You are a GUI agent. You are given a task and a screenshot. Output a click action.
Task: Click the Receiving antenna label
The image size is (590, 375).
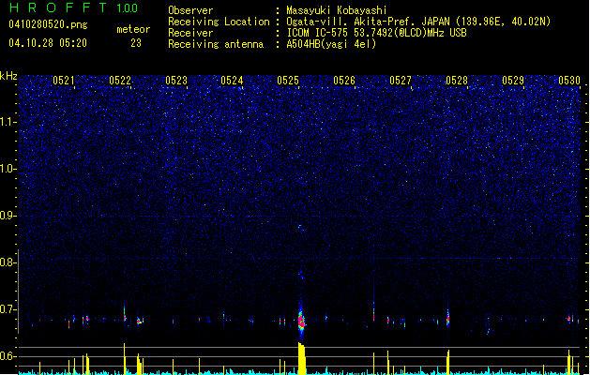(x=216, y=44)
